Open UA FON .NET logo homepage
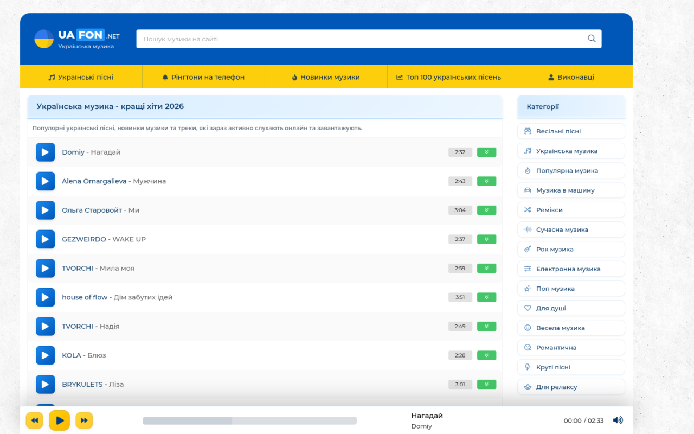The height and width of the screenshot is (434, 694). pos(77,39)
